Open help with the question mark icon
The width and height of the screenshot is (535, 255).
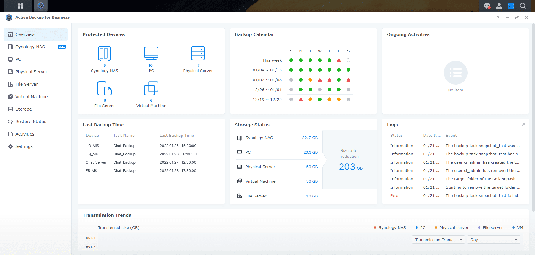(498, 17)
